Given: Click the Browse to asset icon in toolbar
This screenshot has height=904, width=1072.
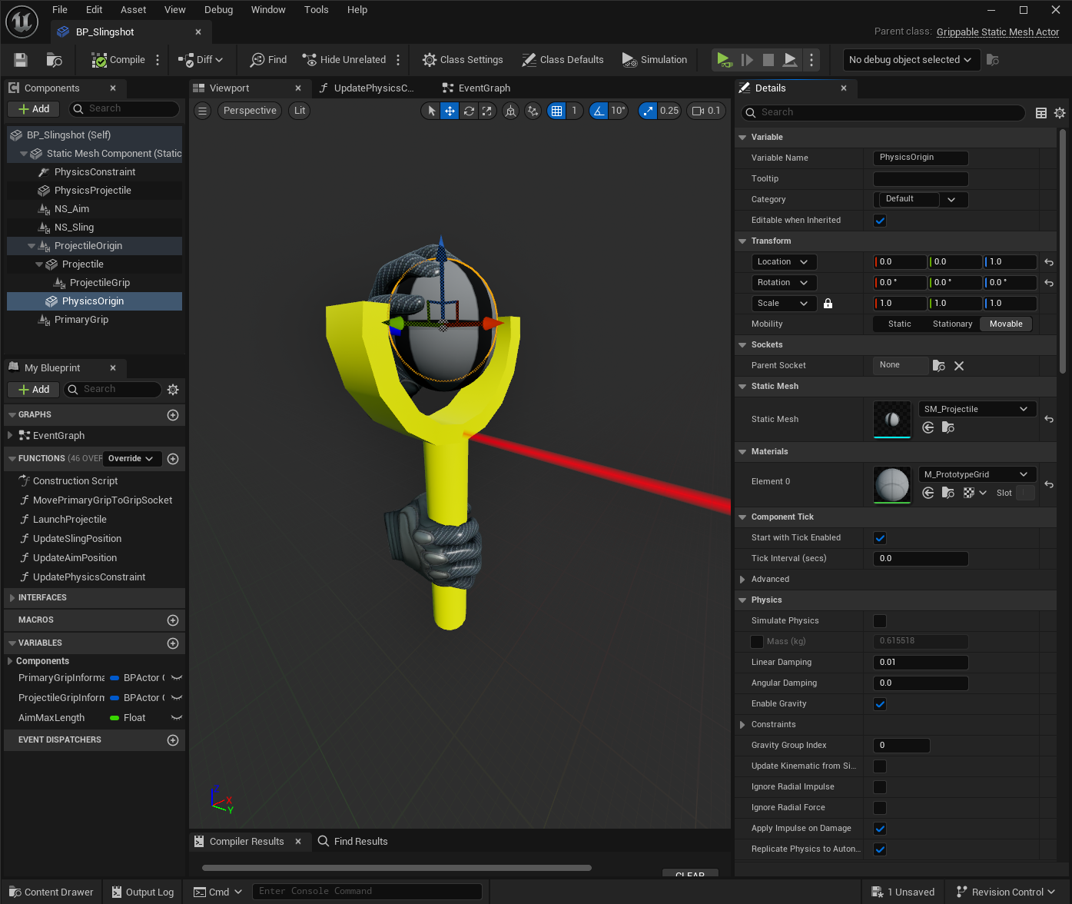Looking at the screenshot, I should (x=54, y=60).
